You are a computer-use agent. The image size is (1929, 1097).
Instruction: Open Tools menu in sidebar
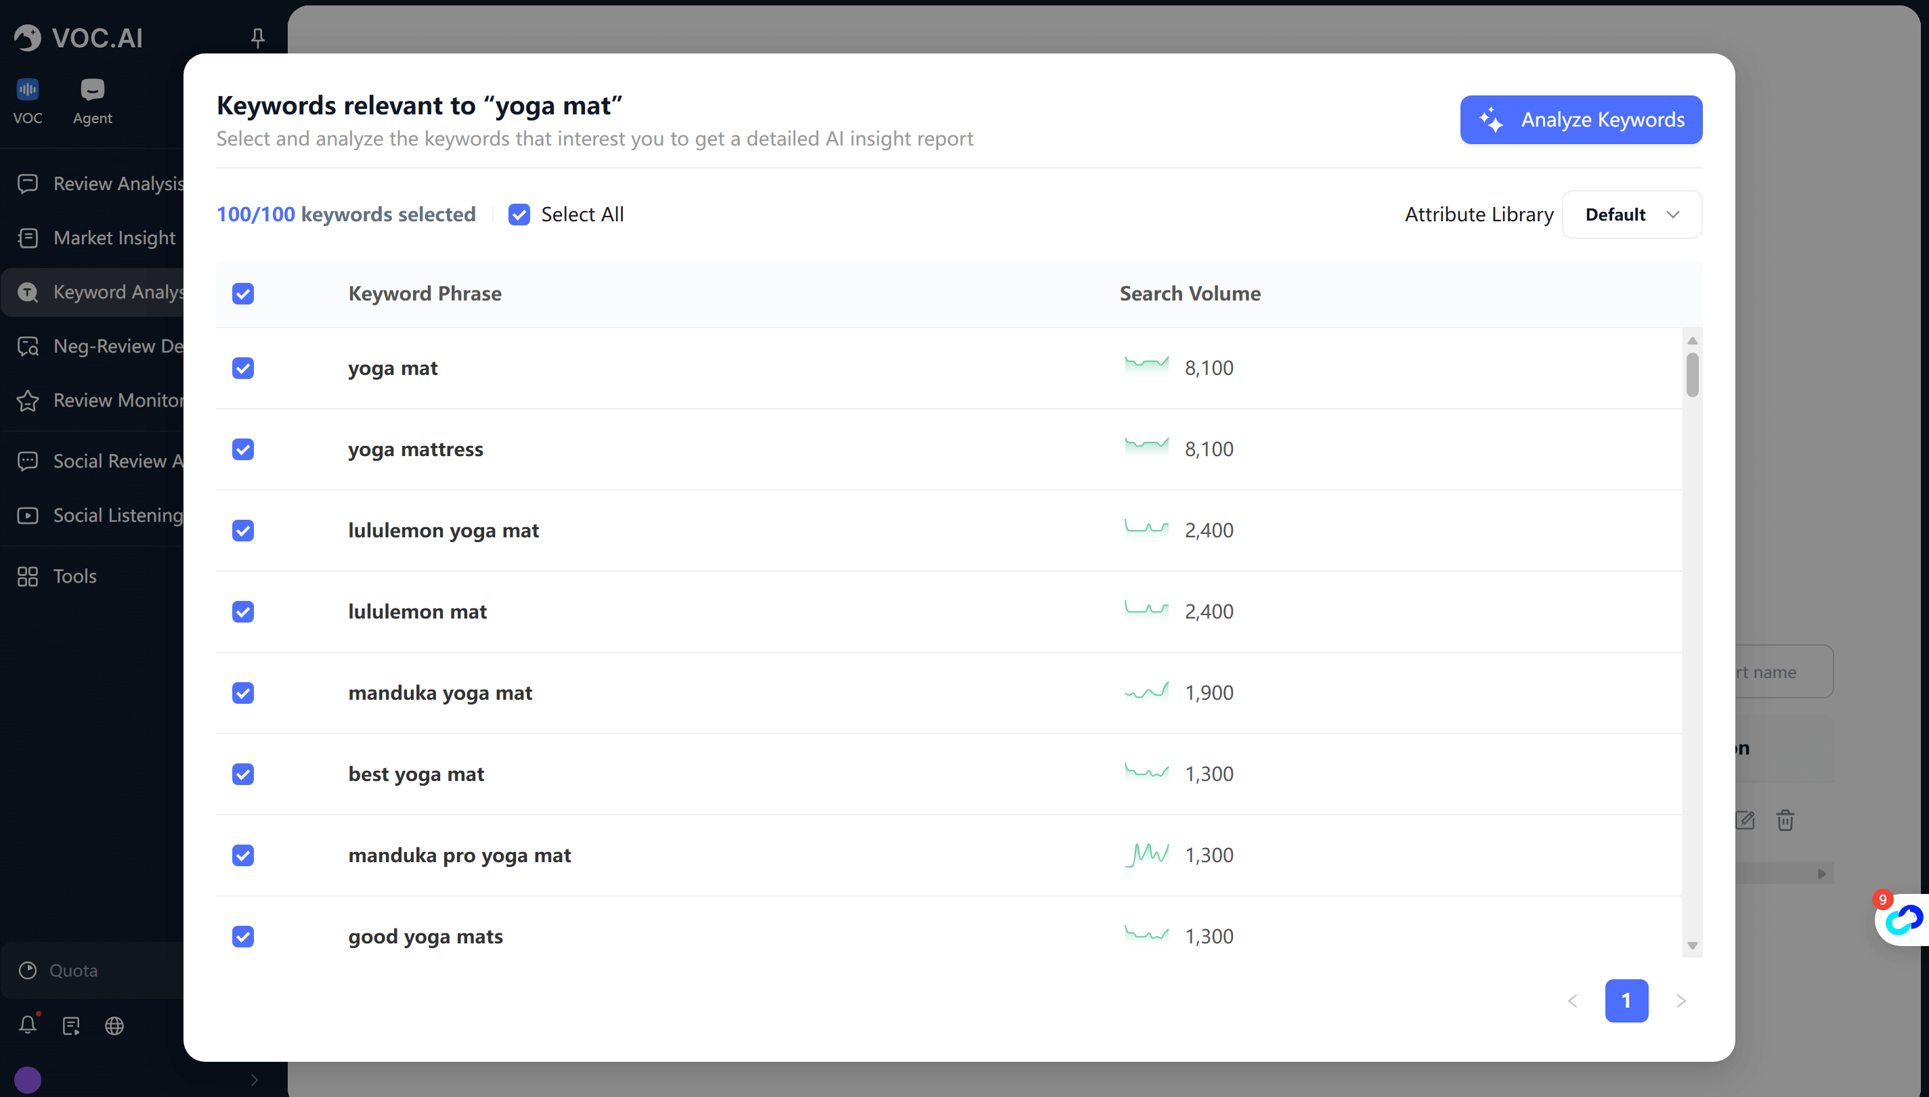(x=74, y=577)
